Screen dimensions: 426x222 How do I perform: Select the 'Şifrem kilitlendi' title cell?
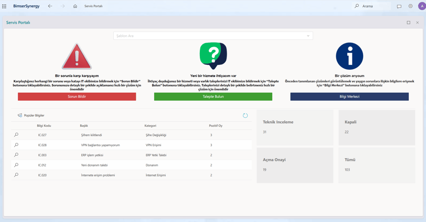click(x=92, y=135)
